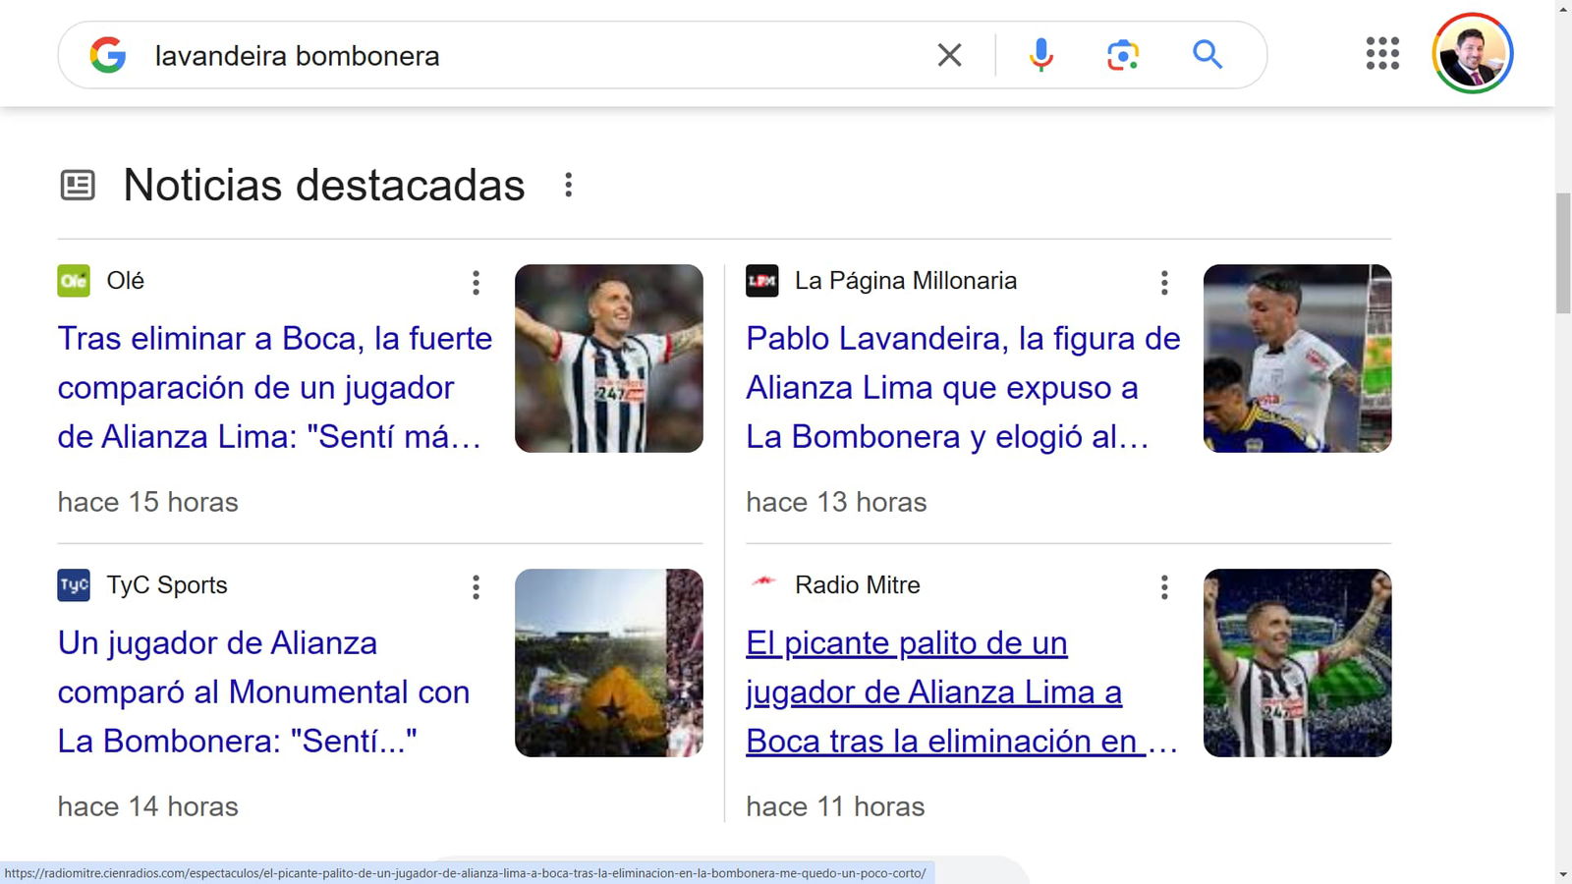Clear the search query with X

(x=949, y=55)
